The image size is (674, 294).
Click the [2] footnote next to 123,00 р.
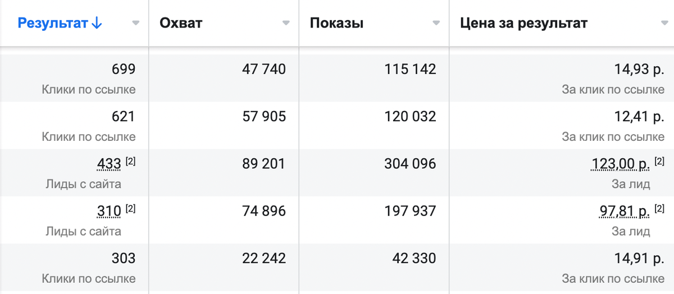coord(659,161)
